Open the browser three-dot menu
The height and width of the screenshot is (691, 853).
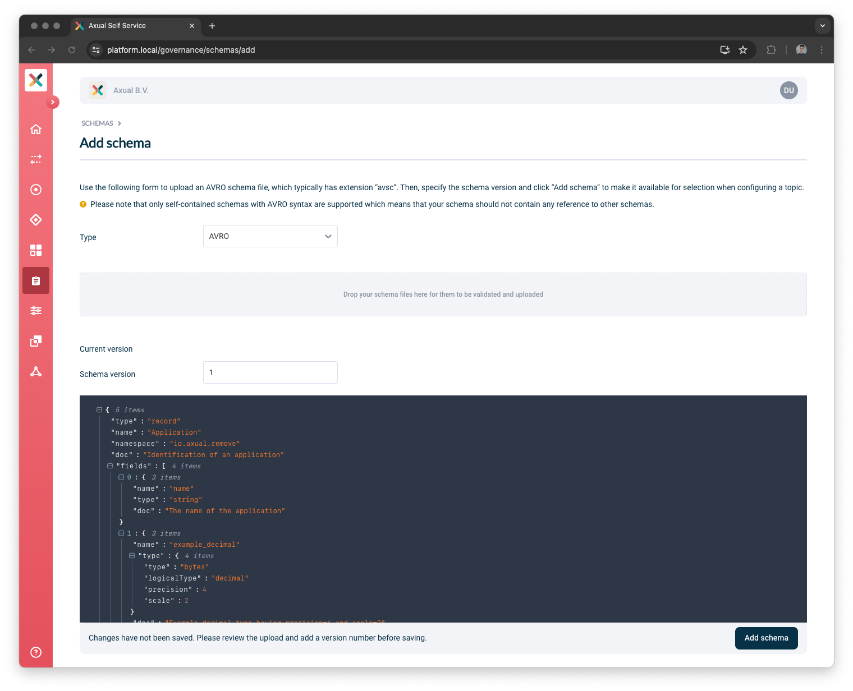[822, 50]
